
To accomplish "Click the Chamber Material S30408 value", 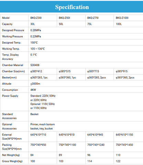I will (x=35, y=65).
